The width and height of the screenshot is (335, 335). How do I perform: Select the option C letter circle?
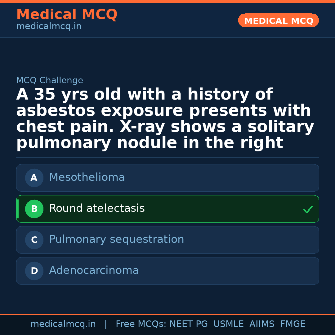click(34, 240)
